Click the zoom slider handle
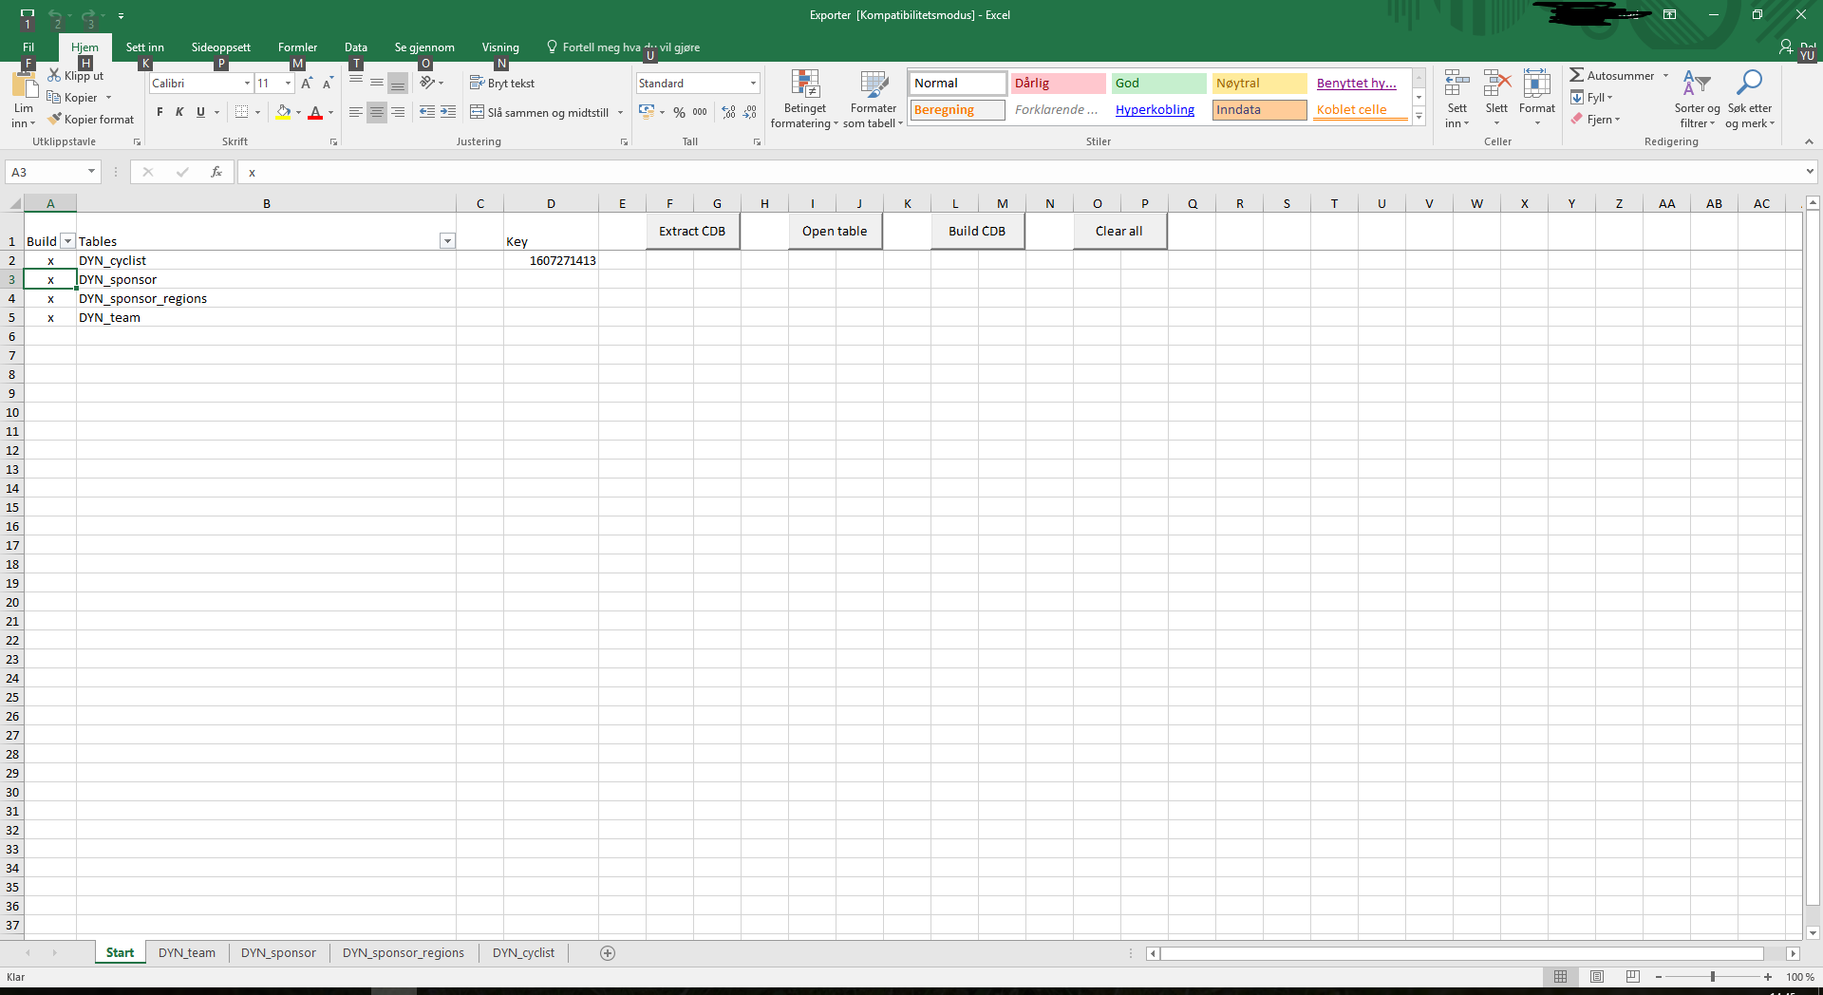1823x995 pixels. (x=1713, y=977)
